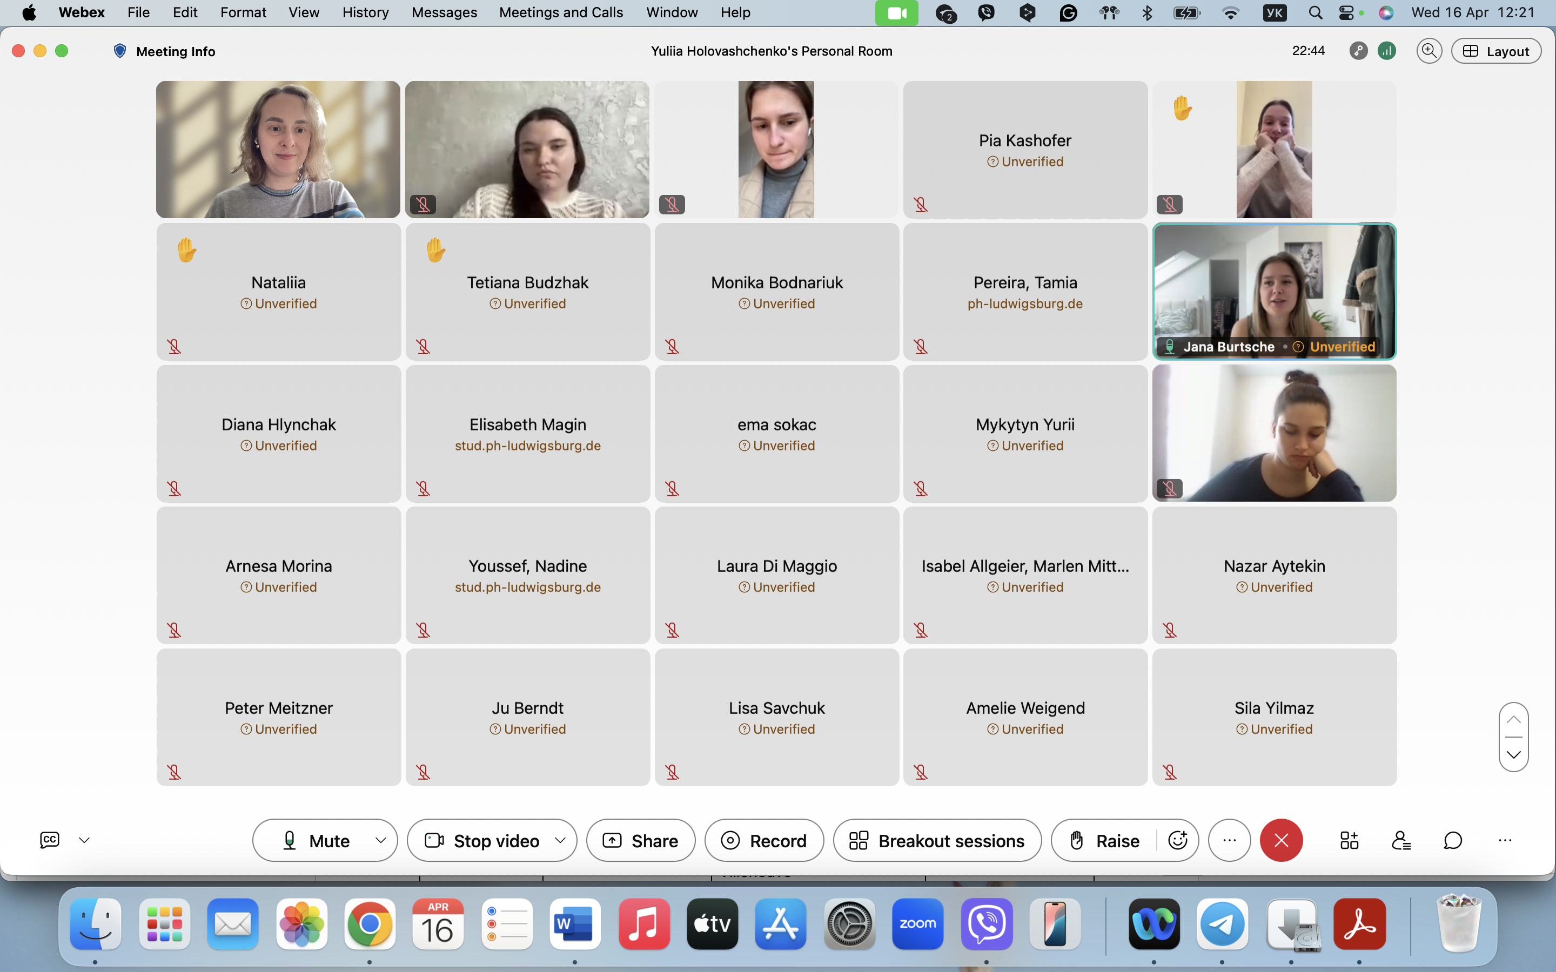Click muted mic icon on Diana Hlynchak tile
Image resolution: width=1556 pixels, height=972 pixels.
173,489
